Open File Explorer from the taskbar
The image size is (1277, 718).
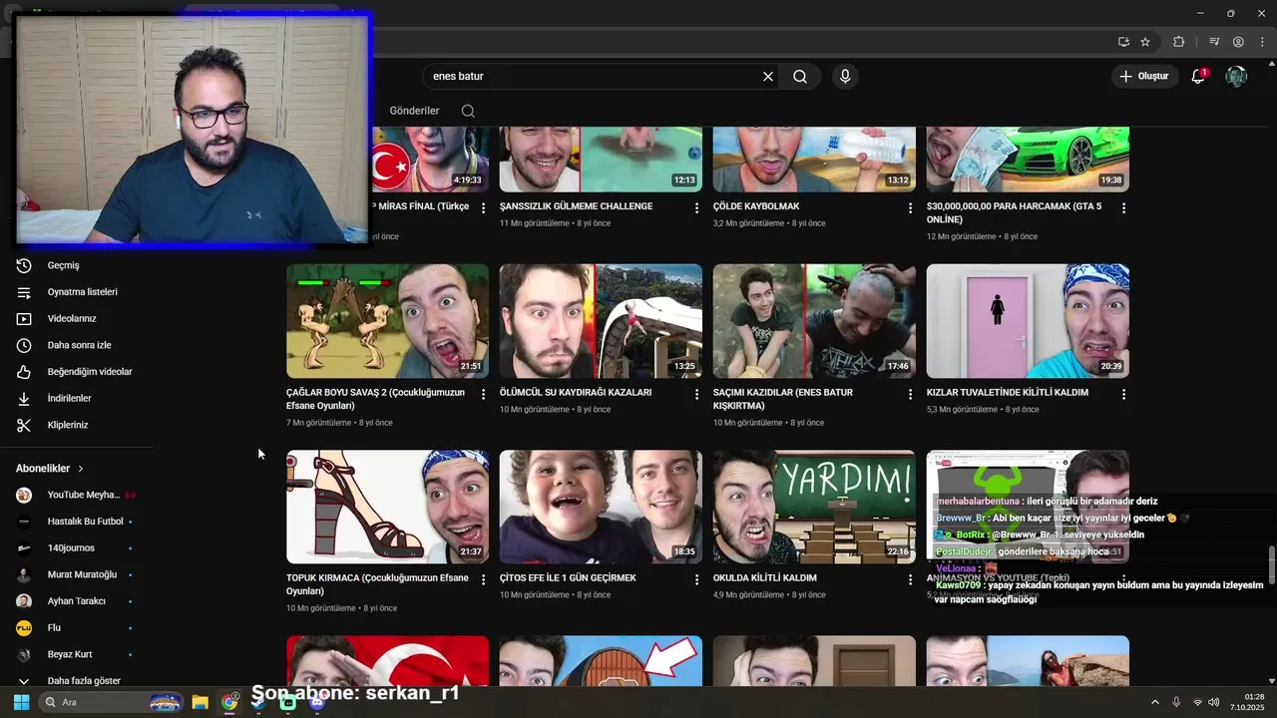click(200, 702)
